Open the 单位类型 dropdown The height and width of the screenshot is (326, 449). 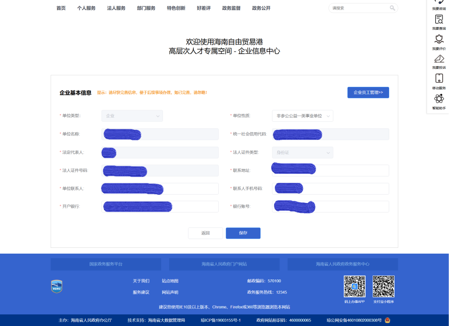[132, 116]
